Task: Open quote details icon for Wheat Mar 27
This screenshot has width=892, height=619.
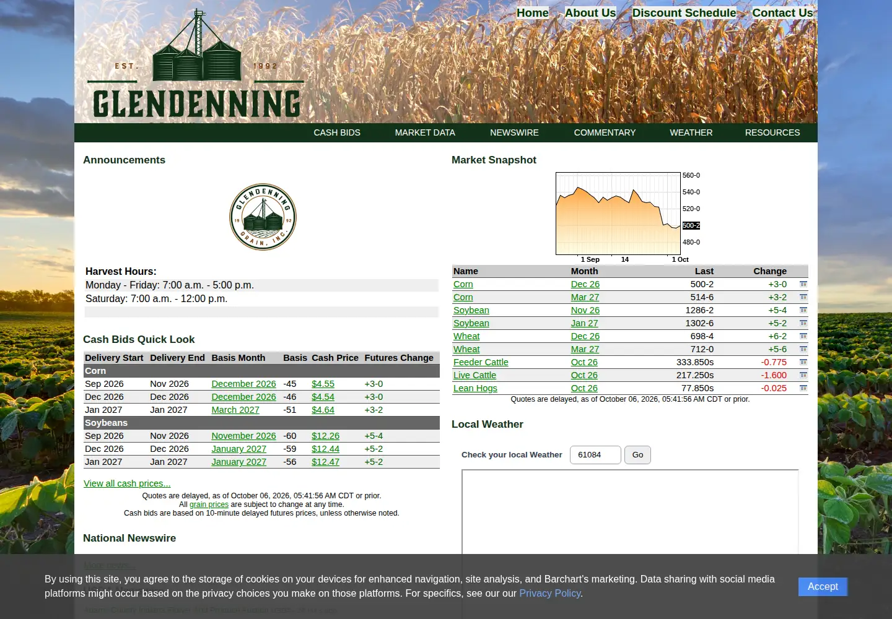Action: tap(803, 349)
